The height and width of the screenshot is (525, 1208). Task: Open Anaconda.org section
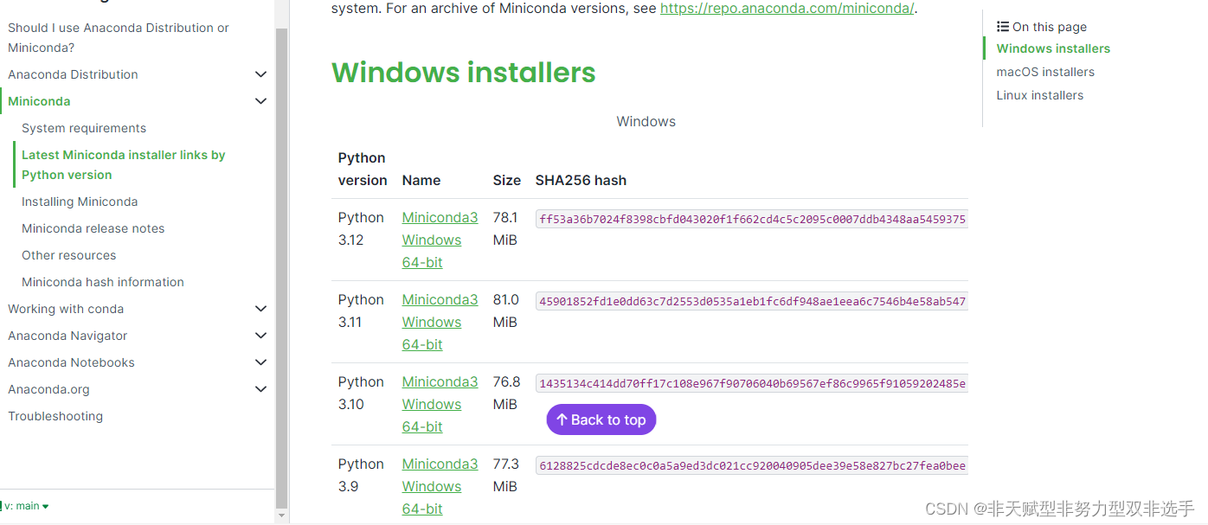click(48, 389)
